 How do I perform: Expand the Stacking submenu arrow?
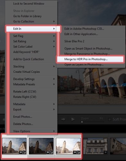point(54,66)
